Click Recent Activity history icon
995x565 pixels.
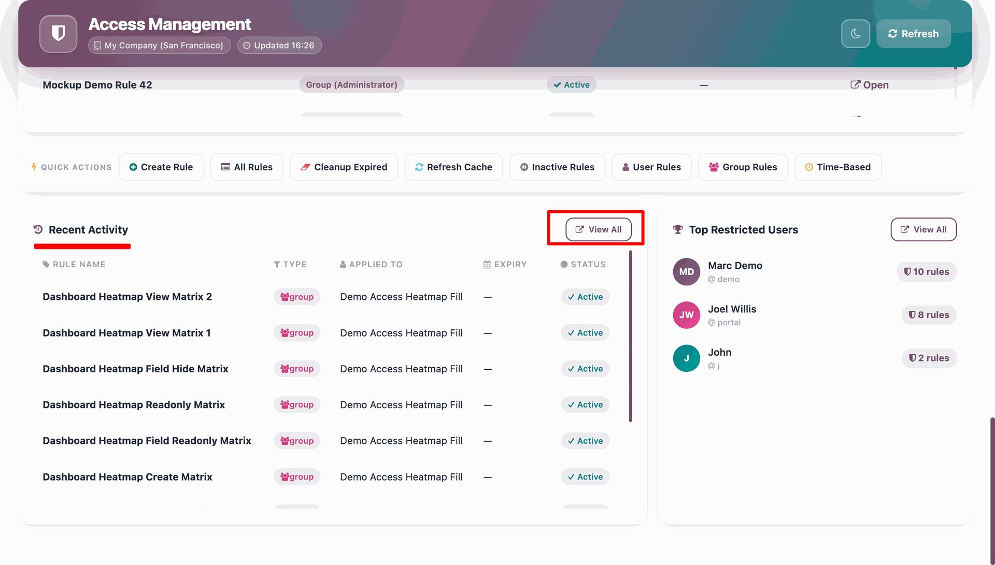coord(38,229)
